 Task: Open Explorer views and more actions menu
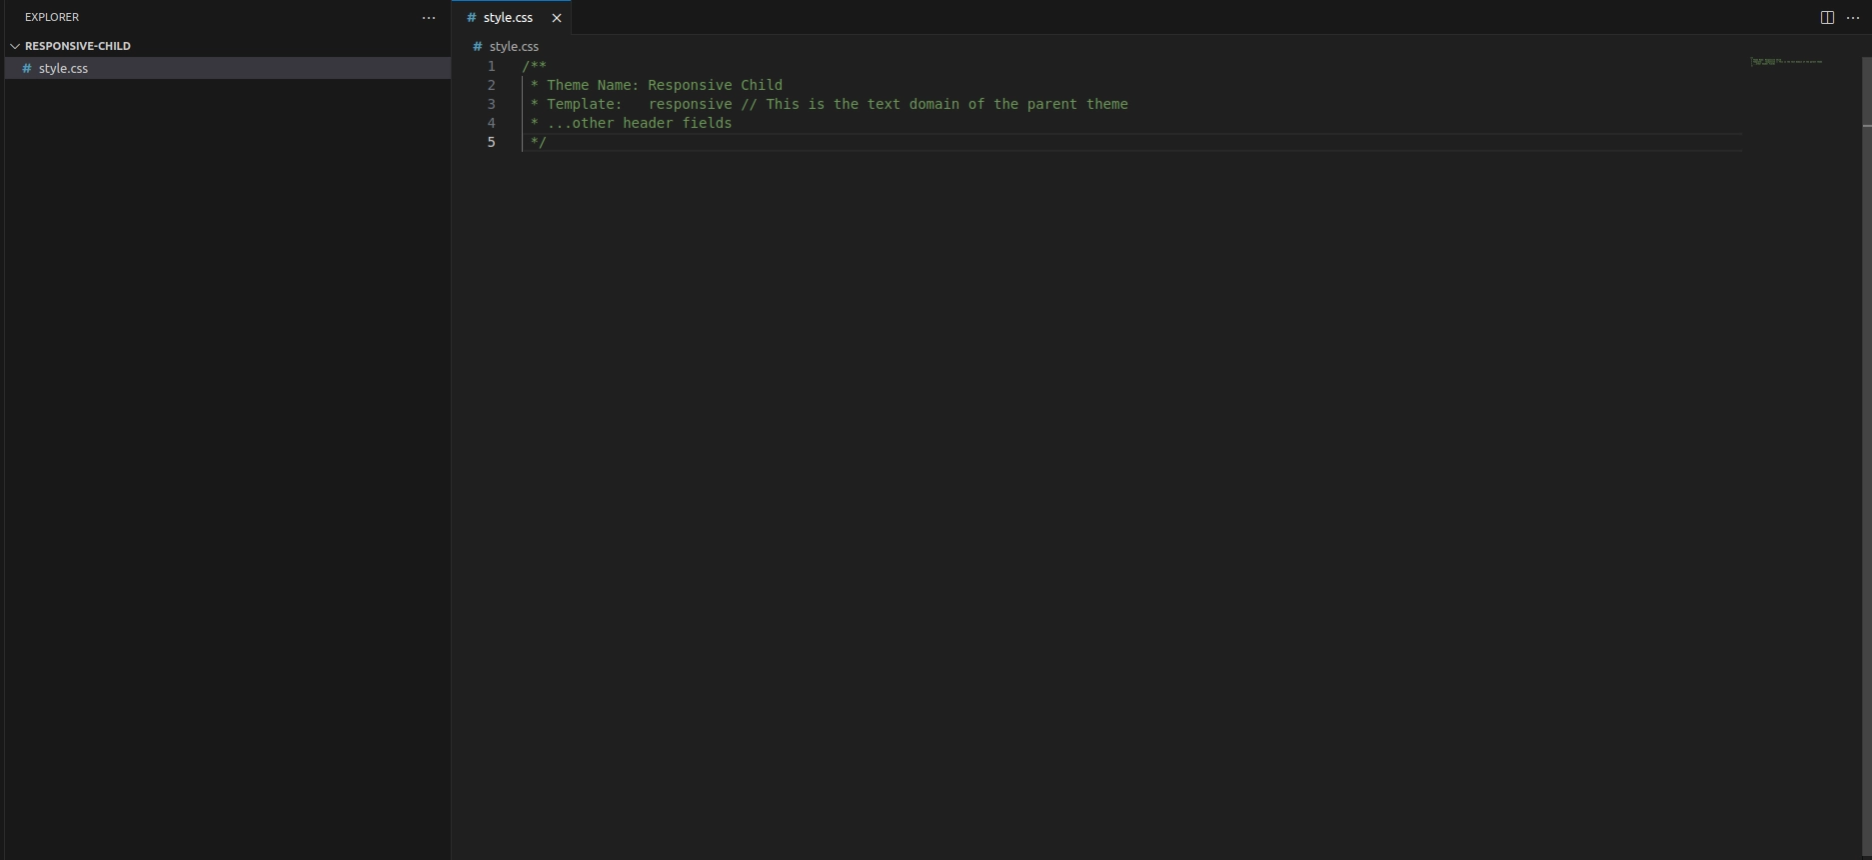(x=429, y=18)
